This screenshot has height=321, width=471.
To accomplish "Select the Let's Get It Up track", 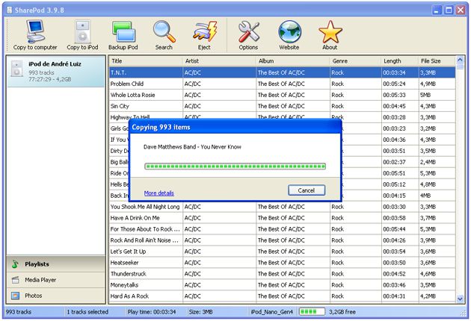I will 282,252.
